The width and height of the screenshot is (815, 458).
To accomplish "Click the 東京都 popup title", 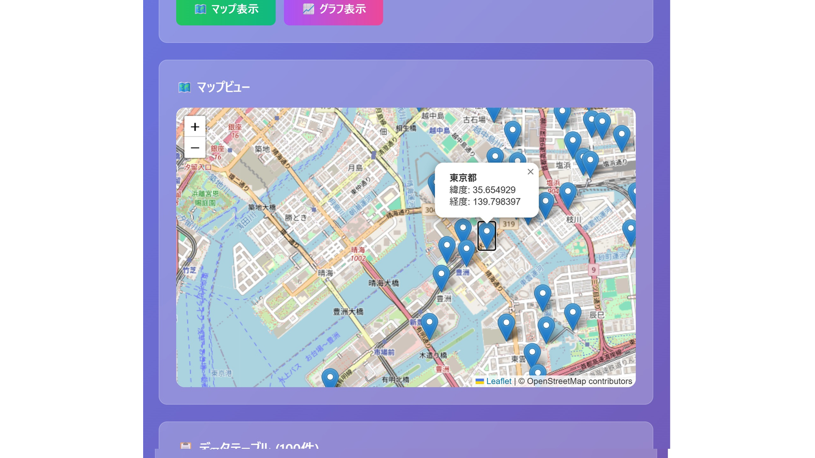I will (x=463, y=178).
